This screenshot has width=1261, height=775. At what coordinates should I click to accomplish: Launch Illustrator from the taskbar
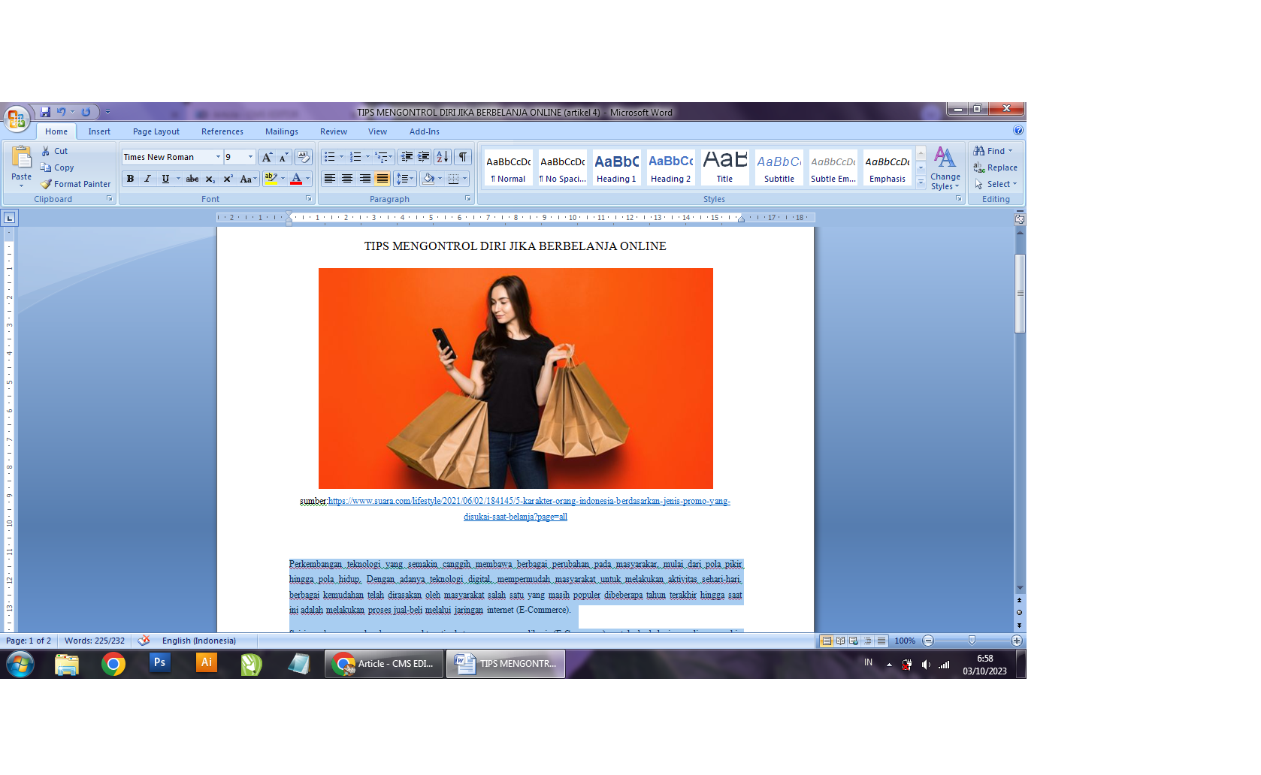(x=206, y=663)
